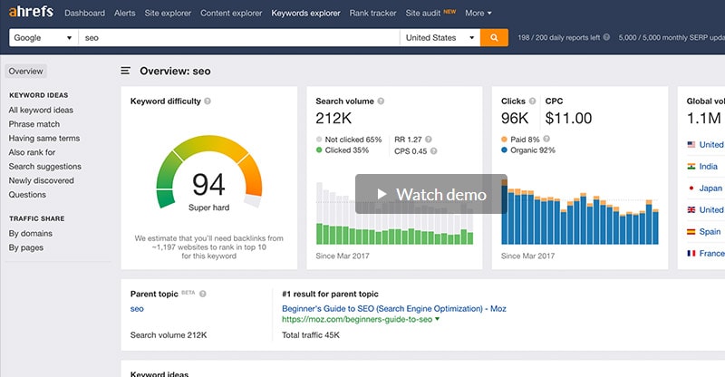Click the seo parent topic link
The image size is (725, 377).
137,308
